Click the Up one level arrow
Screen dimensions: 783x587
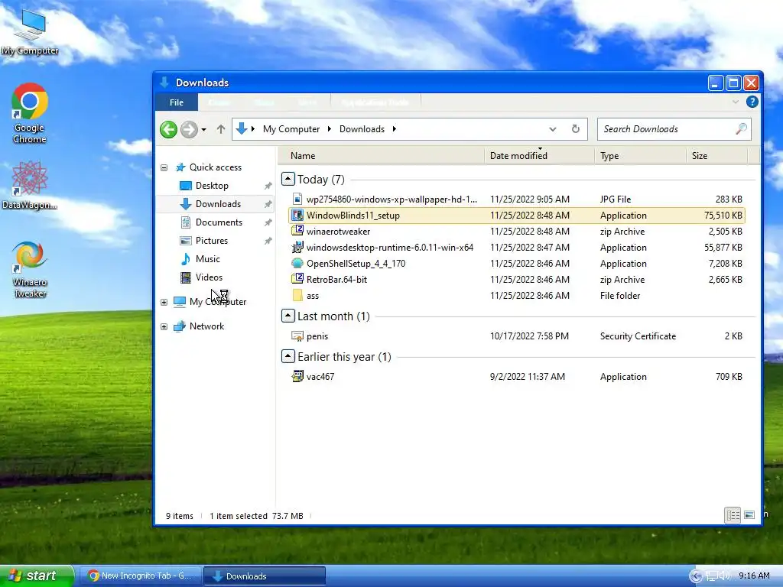click(x=221, y=129)
